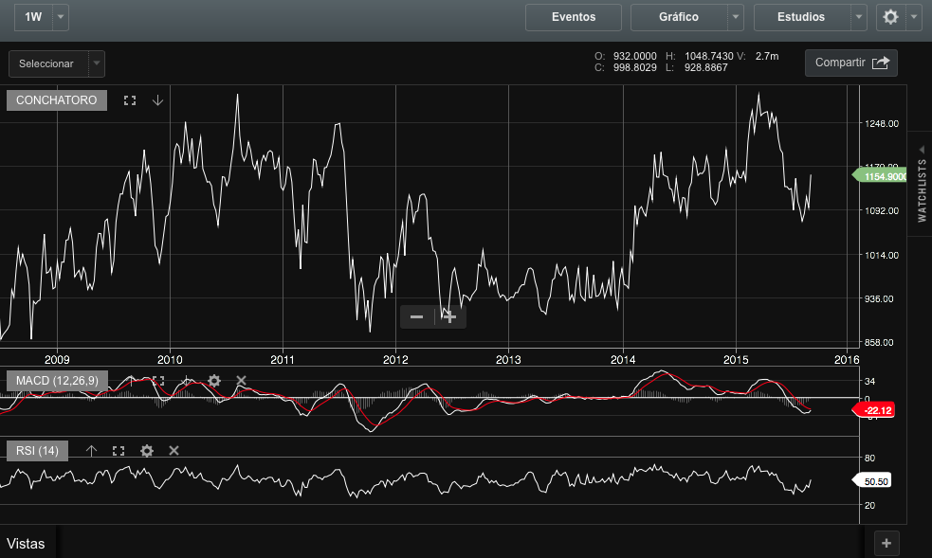Expand the RSI panel to fullscreen
The width and height of the screenshot is (932, 558).
[119, 451]
